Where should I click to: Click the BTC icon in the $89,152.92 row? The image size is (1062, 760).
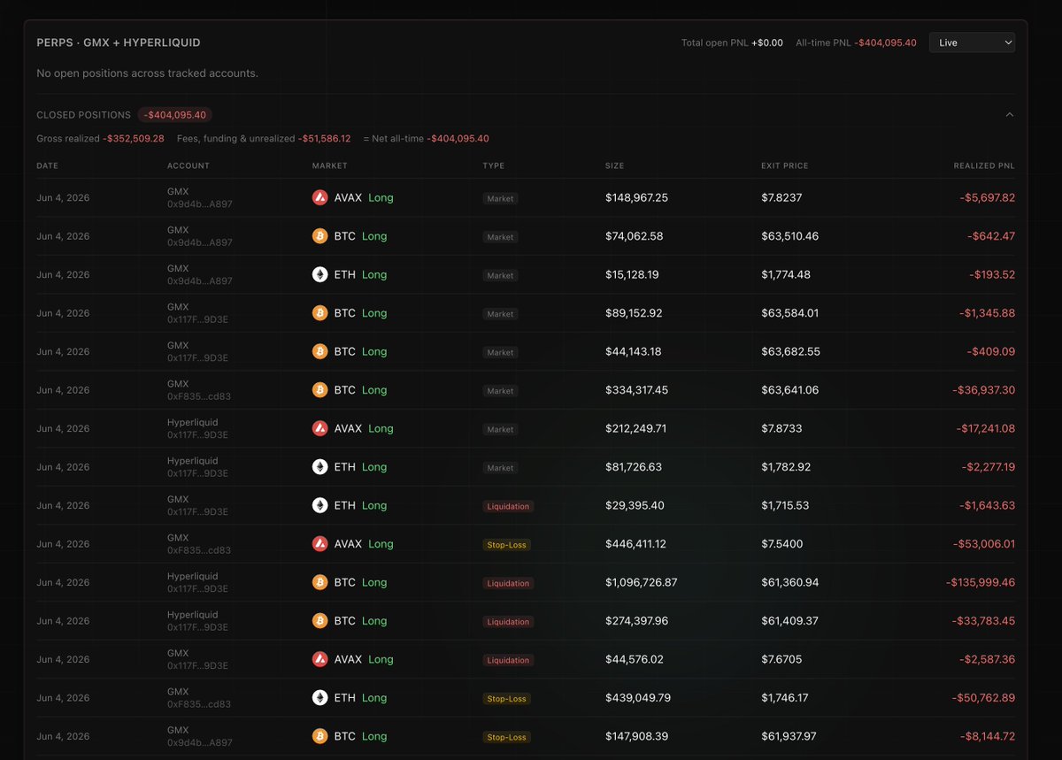coord(319,313)
